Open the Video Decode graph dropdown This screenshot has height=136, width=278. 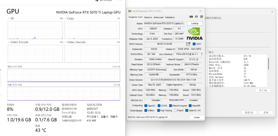[x=65, y=42]
